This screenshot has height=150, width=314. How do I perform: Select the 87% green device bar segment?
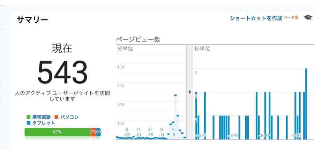57,132
